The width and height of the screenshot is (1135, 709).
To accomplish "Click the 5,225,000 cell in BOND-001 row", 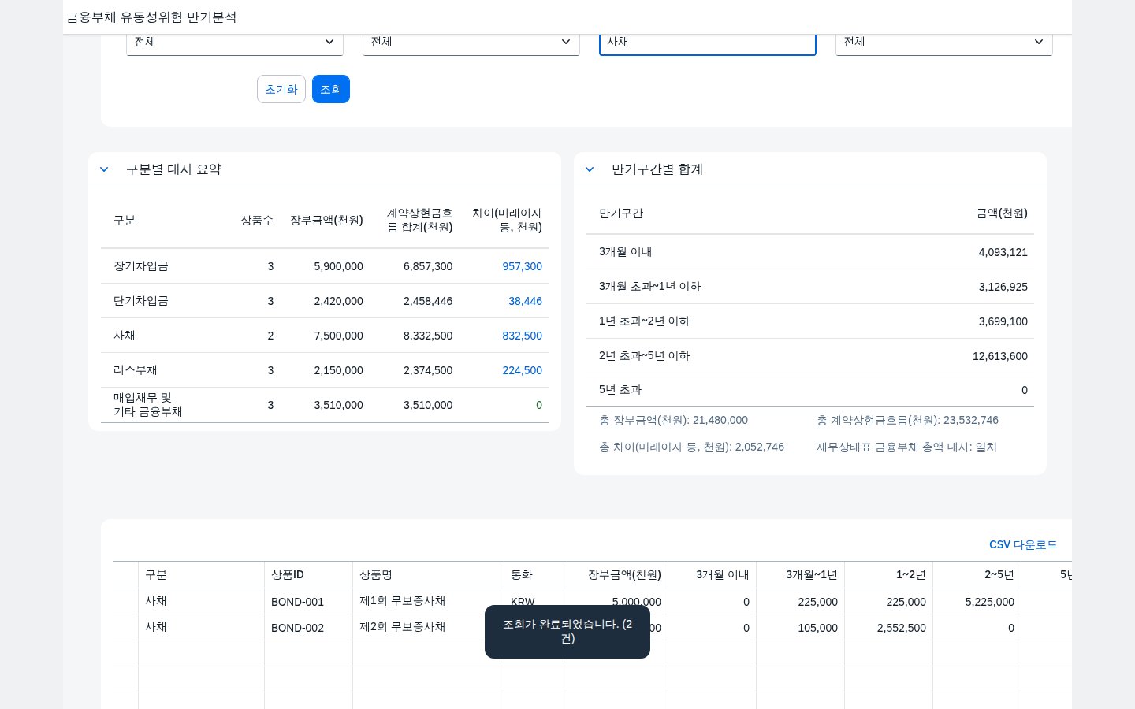I will point(977,602).
